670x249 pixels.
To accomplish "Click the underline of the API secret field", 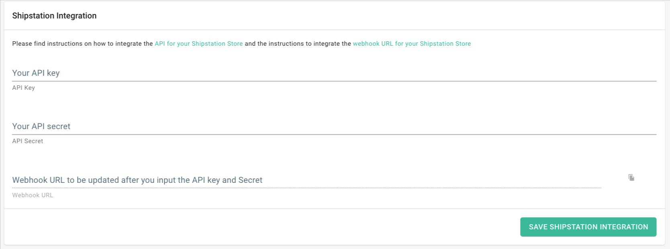I will point(334,134).
